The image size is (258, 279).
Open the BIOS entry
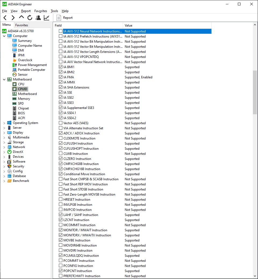coord(21,113)
